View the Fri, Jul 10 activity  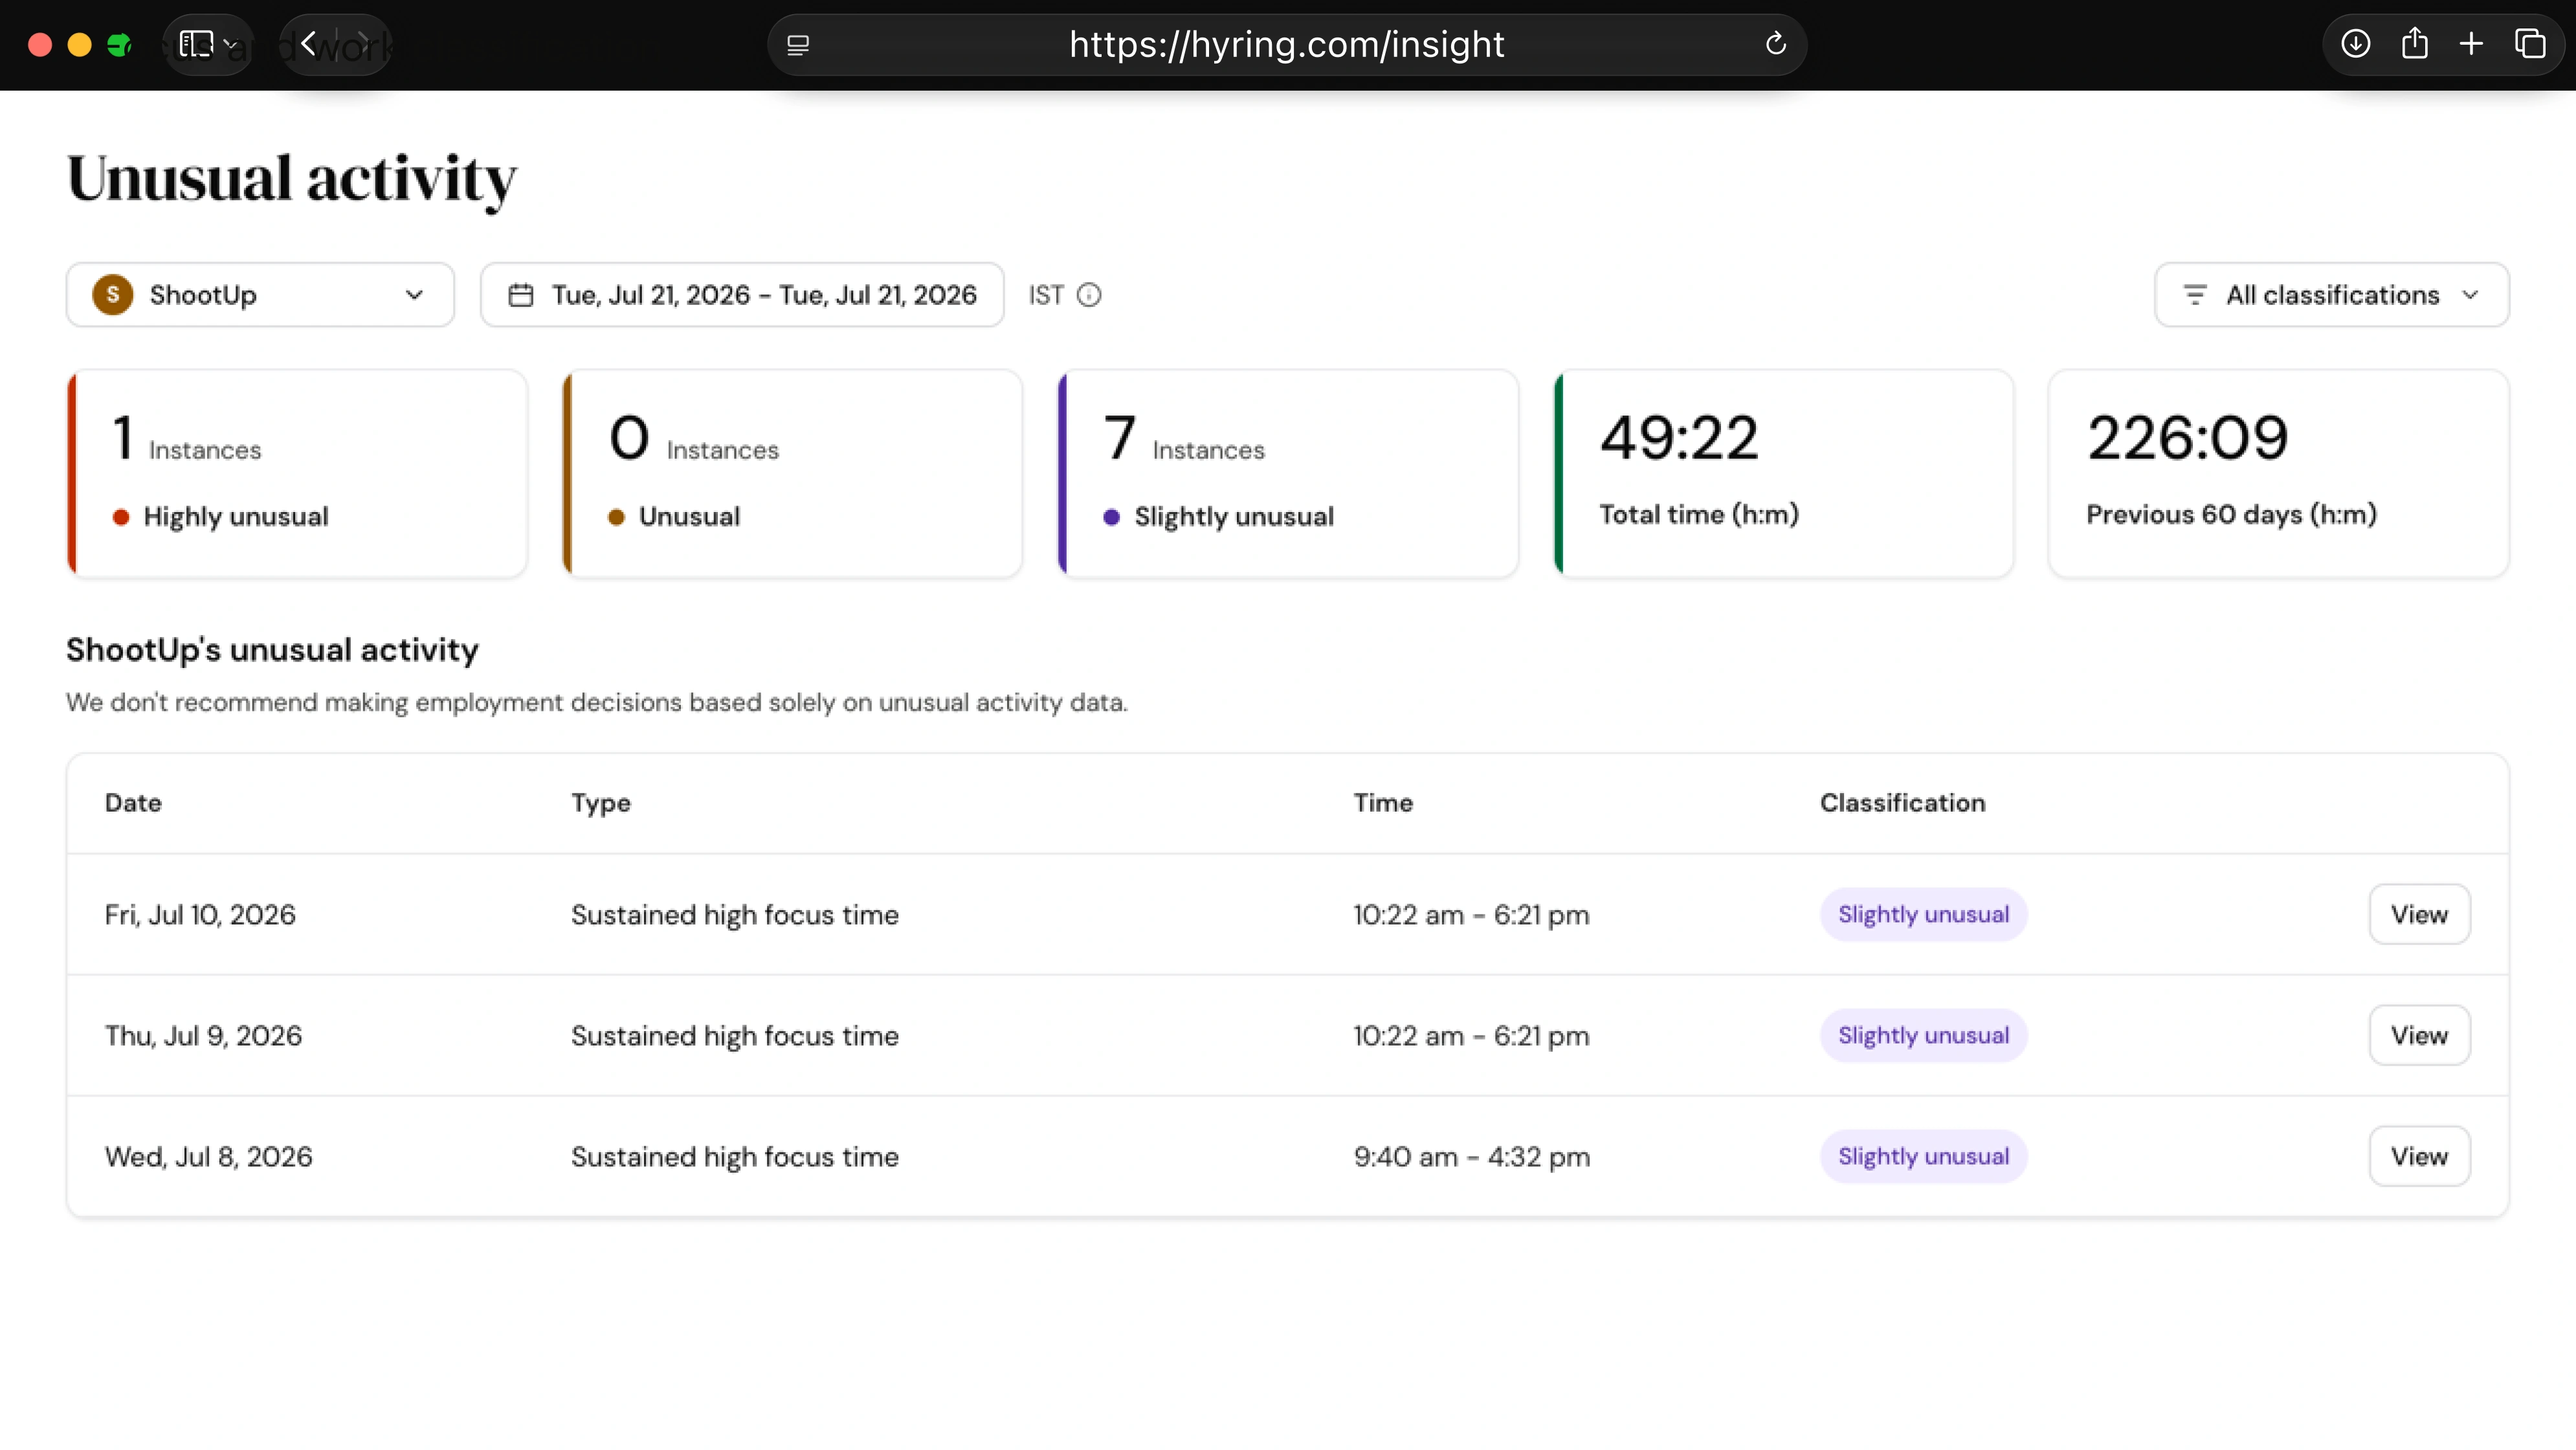[2419, 914]
